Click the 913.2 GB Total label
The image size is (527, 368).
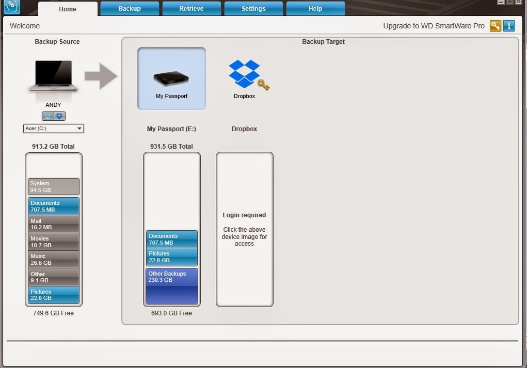click(54, 146)
